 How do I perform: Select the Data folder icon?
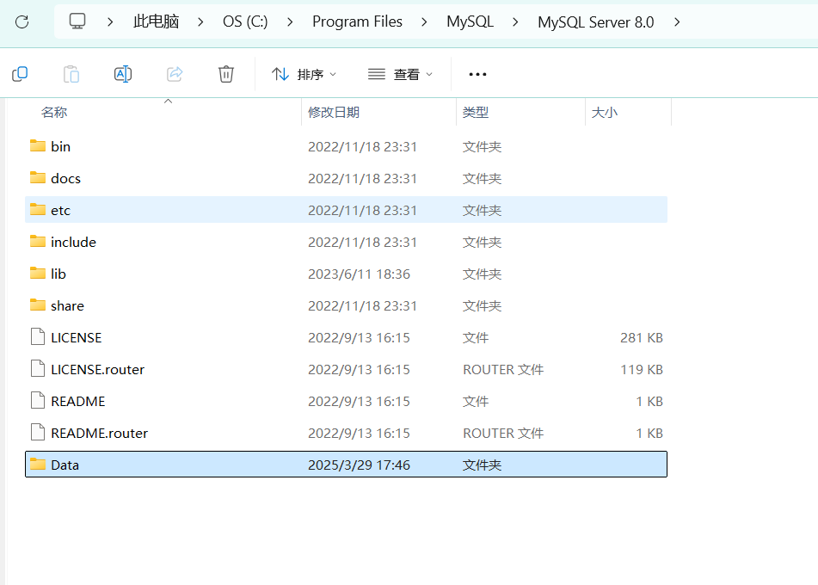pos(38,464)
